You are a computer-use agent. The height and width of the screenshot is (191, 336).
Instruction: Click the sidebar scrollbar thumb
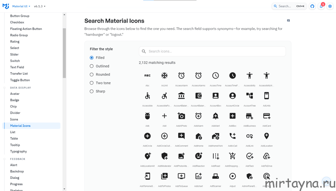coord(64,53)
